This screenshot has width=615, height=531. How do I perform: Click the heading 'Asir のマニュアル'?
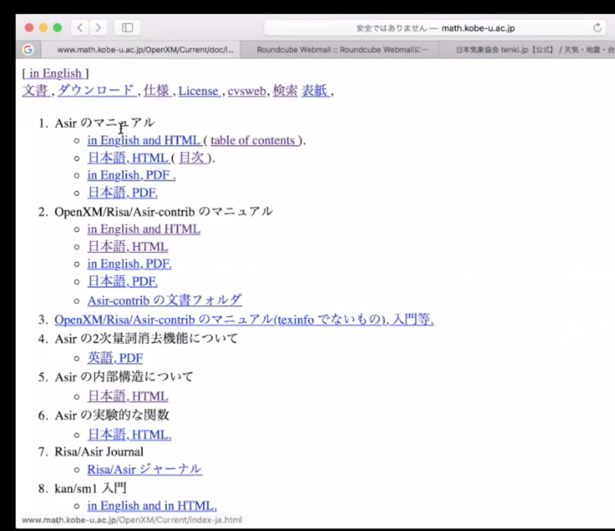pyautogui.click(x=105, y=123)
